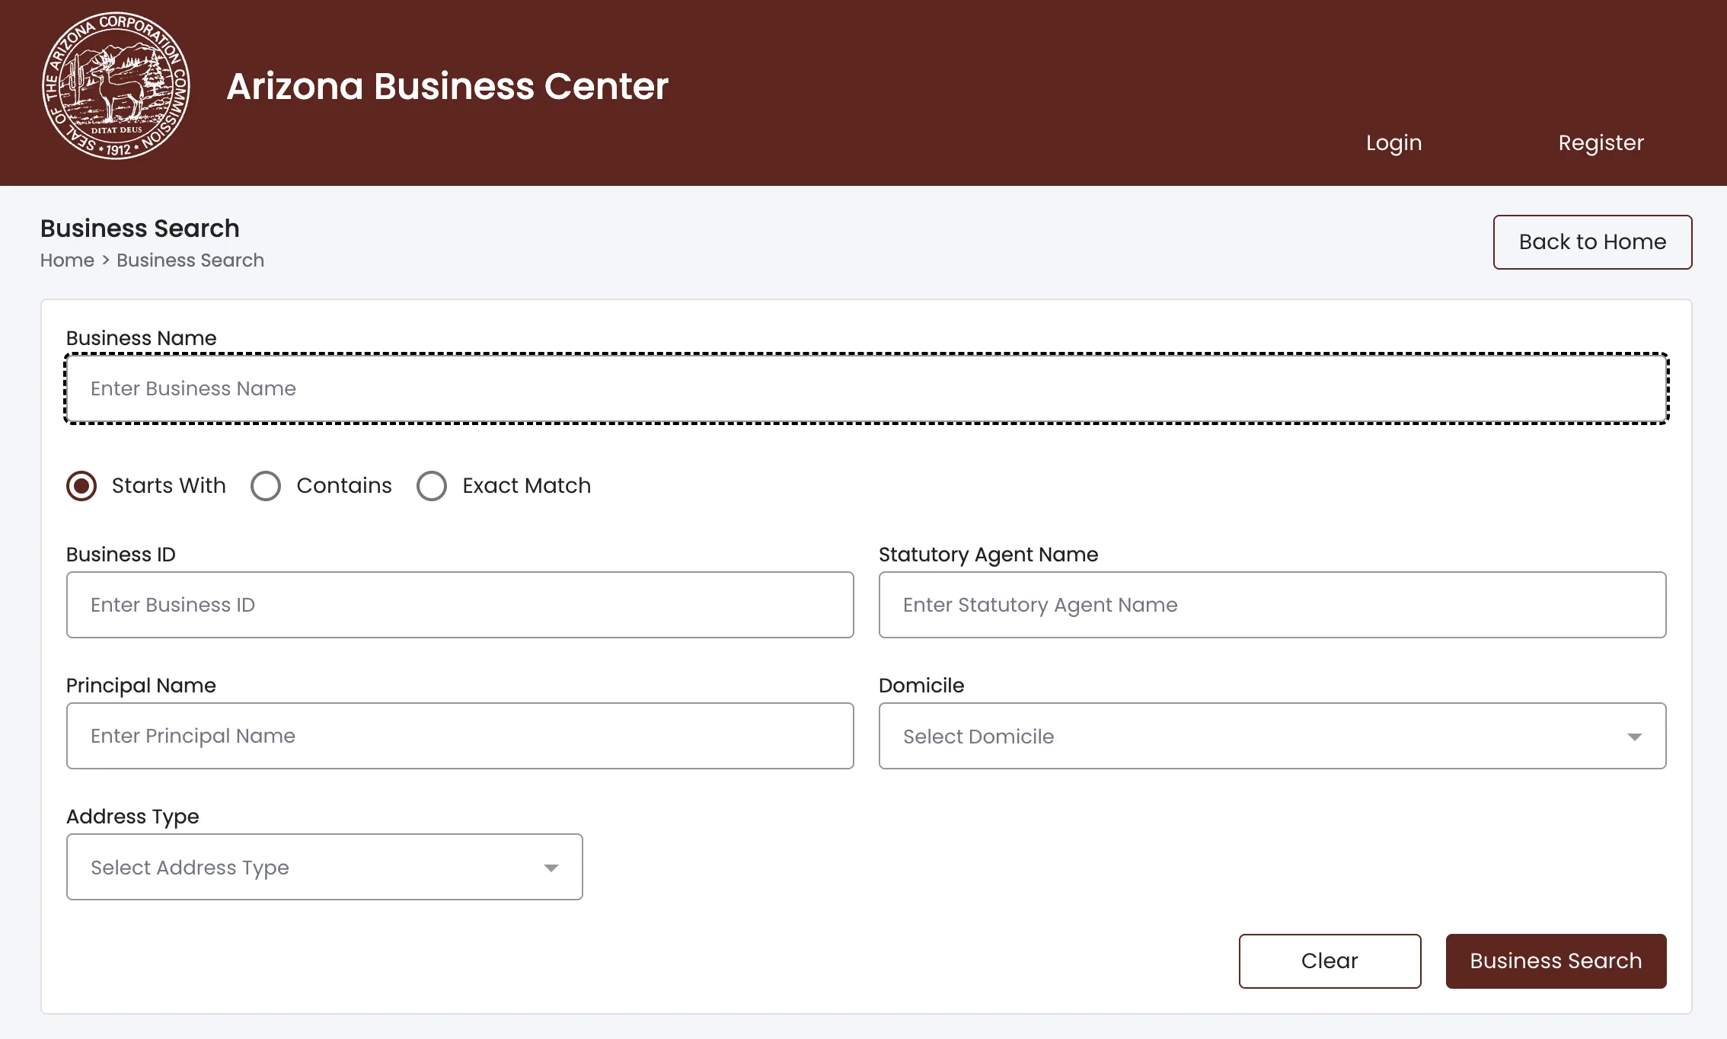Click into the Business ID input
Viewport: 1727px width, 1039px height.
[460, 605]
